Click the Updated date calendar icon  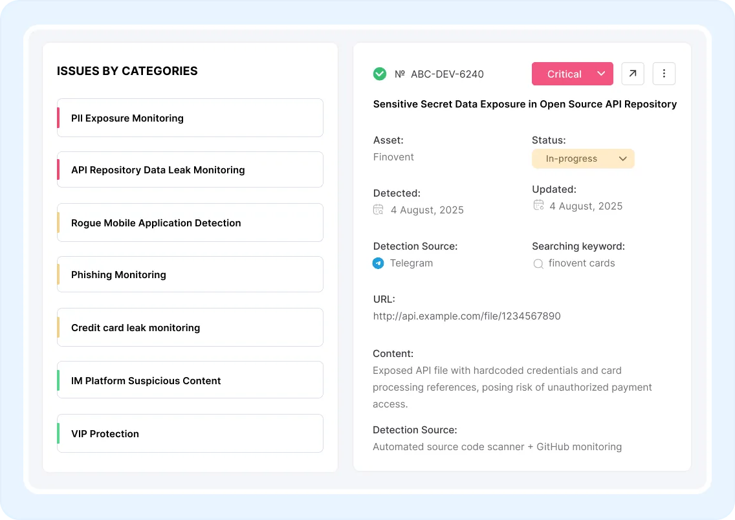(x=538, y=205)
